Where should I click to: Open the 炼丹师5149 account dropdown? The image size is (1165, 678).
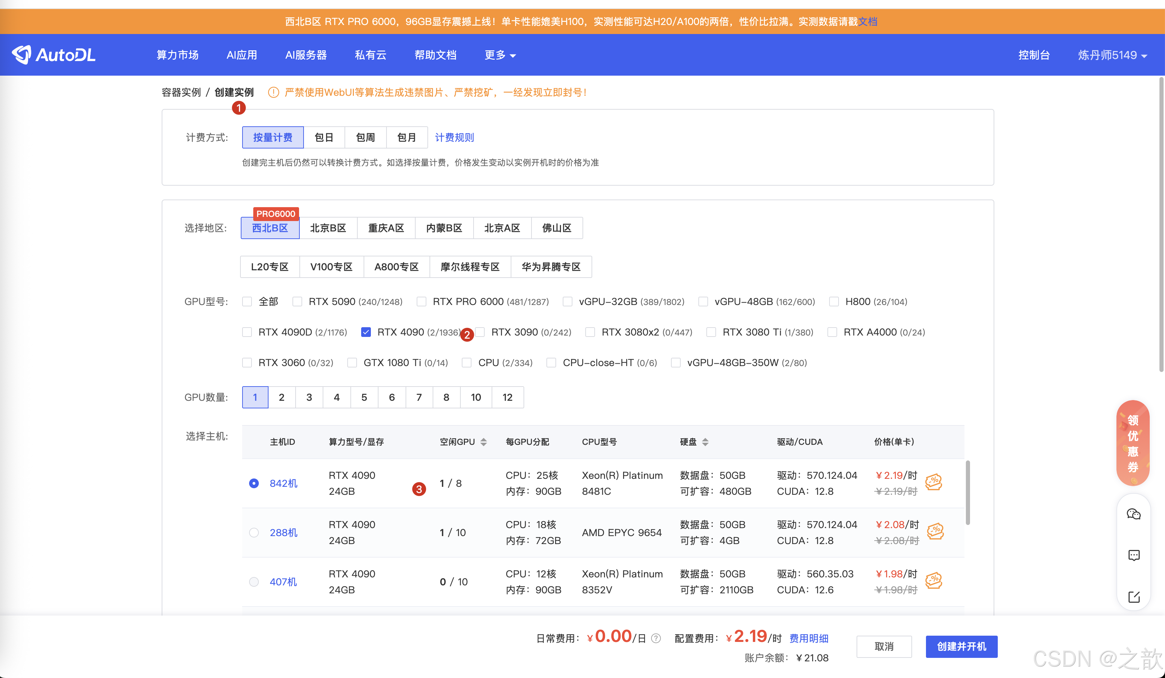click(x=1112, y=55)
